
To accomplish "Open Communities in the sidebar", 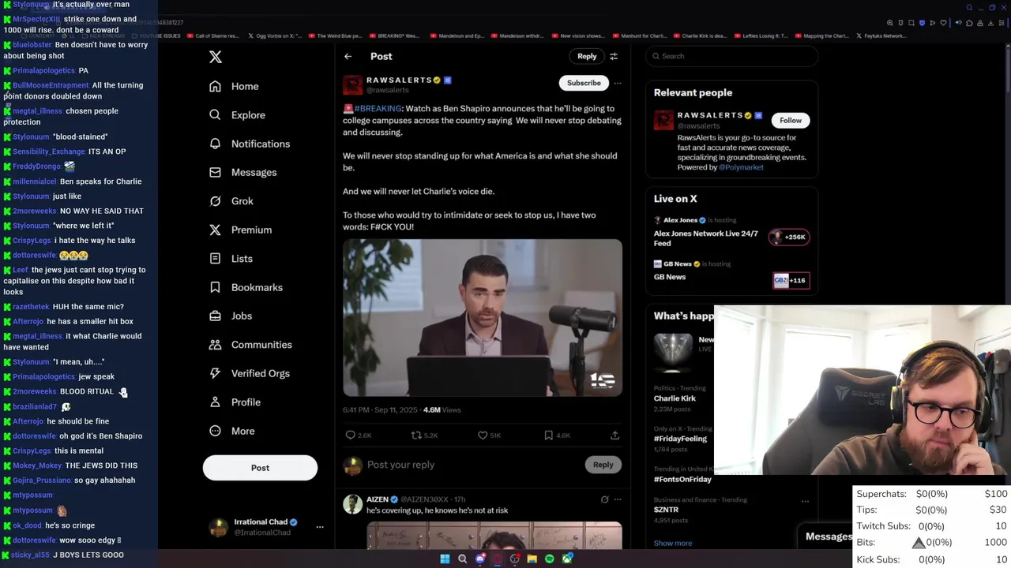I will click(250, 345).
